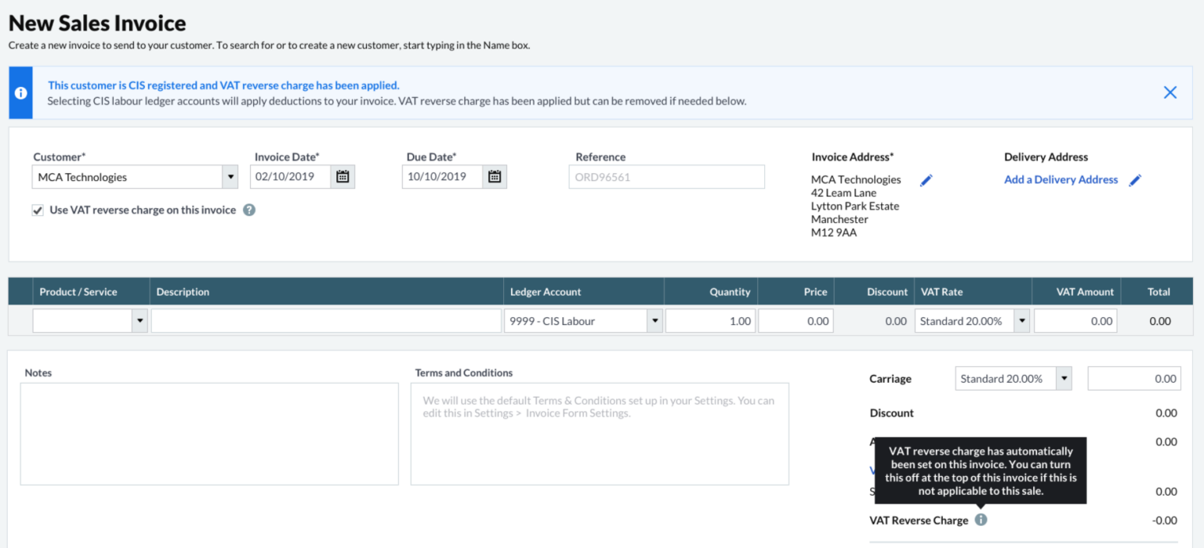Click the help icon beside VAT reverse charge checkbox
Image resolution: width=1204 pixels, height=548 pixels.
(x=249, y=210)
